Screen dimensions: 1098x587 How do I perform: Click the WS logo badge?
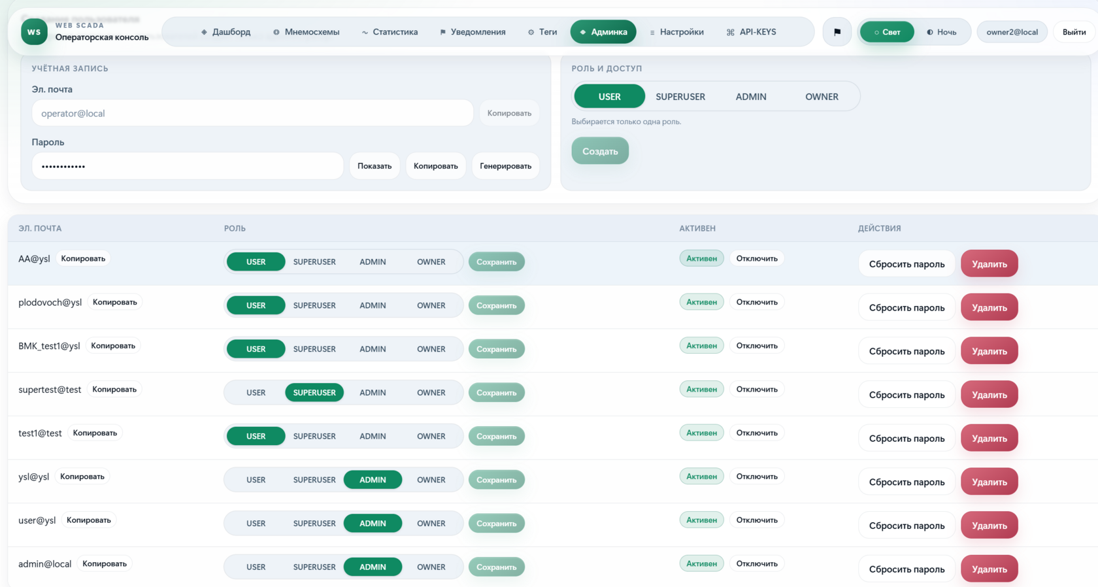coord(34,31)
